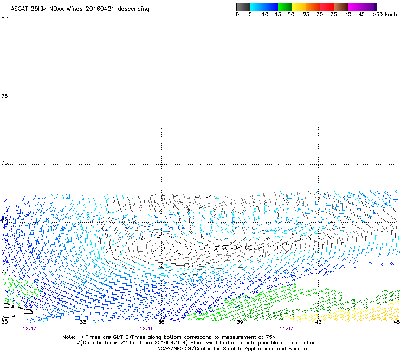Click longitude label 39 on bottom axis
The image size is (401, 352).
(x=240, y=322)
